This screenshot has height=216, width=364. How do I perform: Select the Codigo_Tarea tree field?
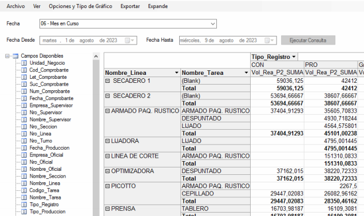44,190
